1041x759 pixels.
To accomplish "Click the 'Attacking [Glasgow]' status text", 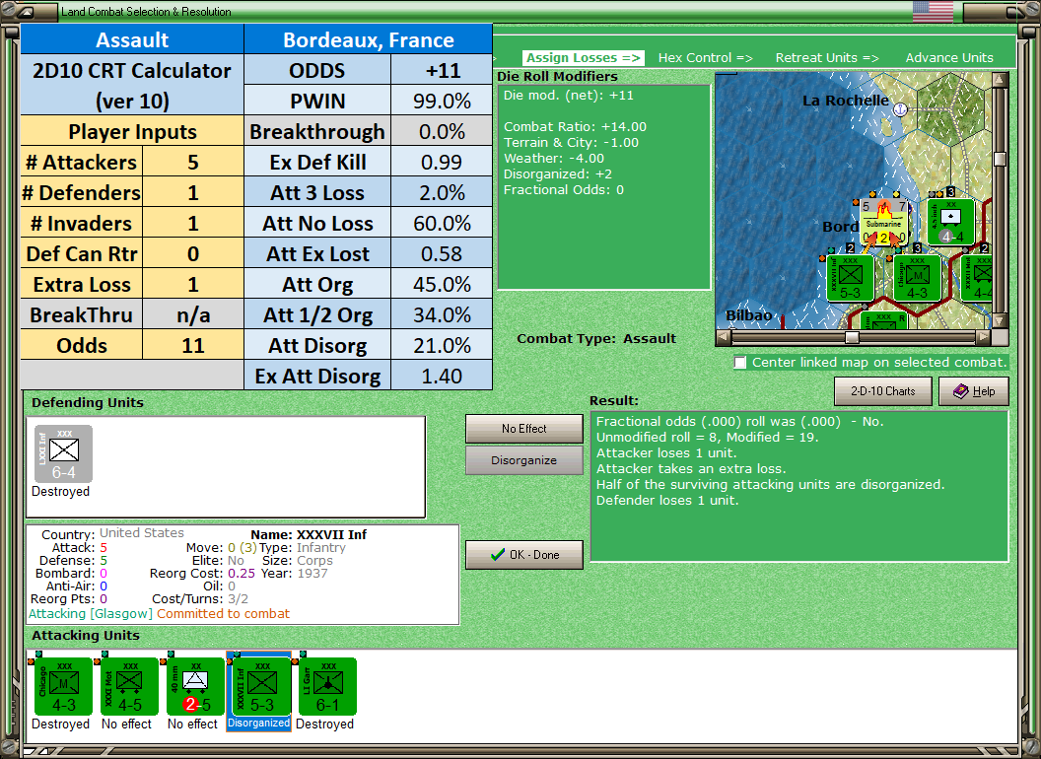I will coord(91,613).
